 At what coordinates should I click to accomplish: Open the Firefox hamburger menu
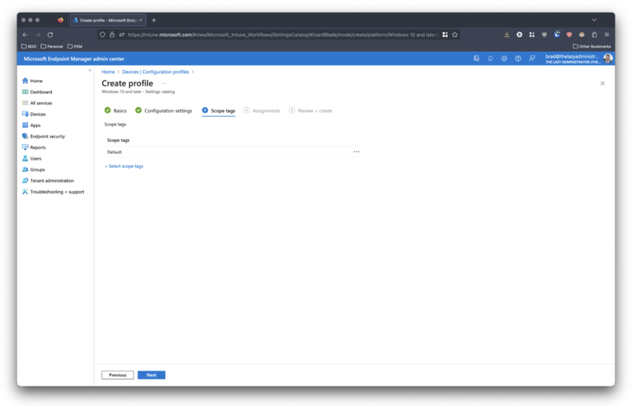(x=606, y=35)
